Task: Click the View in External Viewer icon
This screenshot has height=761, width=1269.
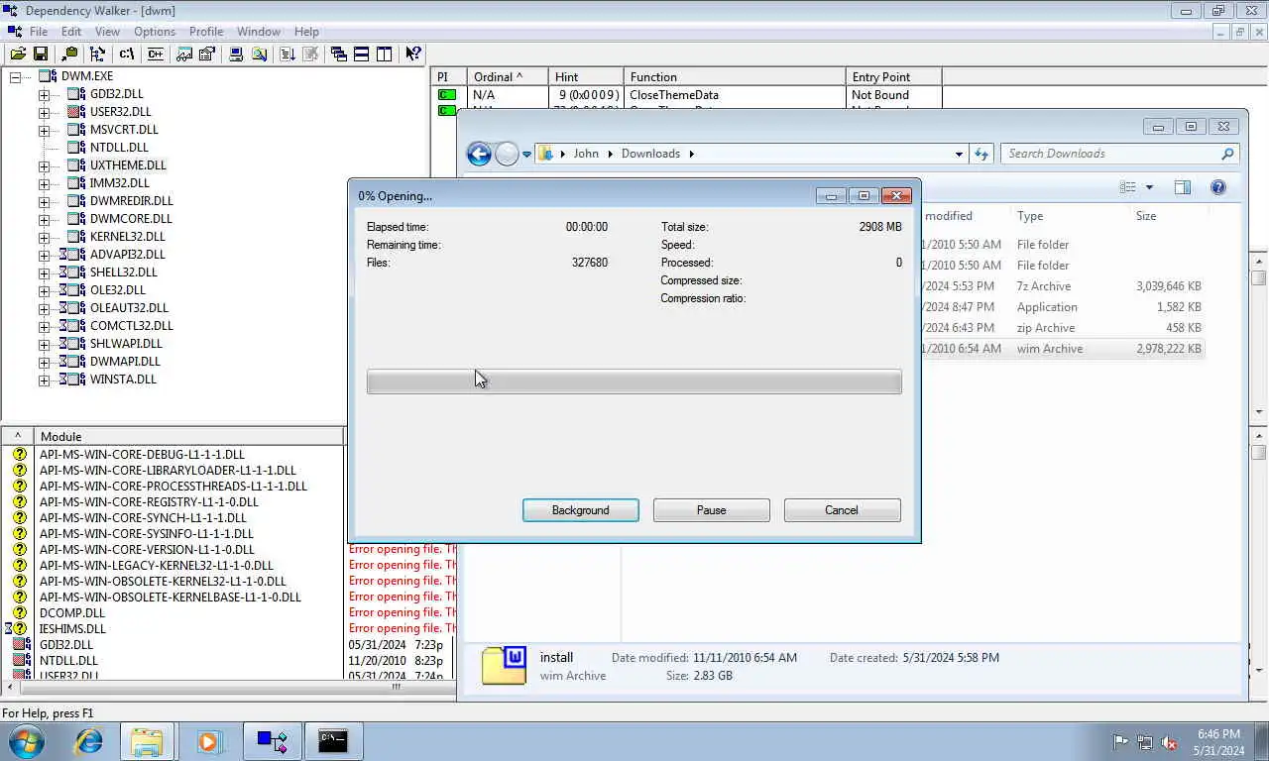Action: click(x=184, y=54)
